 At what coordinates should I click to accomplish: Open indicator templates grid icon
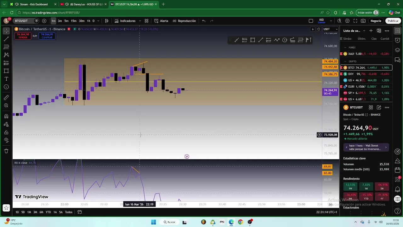[x=146, y=21]
